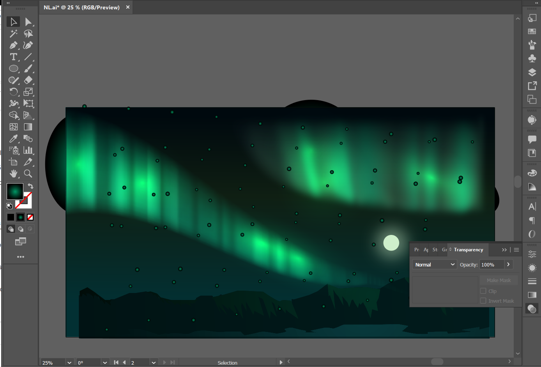Open the Color panel palette icon
Viewport: 541px width, 367px height.
click(532, 173)
